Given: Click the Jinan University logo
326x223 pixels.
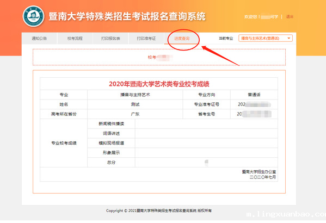Looking at the screenshot, I should click(34, 16).
